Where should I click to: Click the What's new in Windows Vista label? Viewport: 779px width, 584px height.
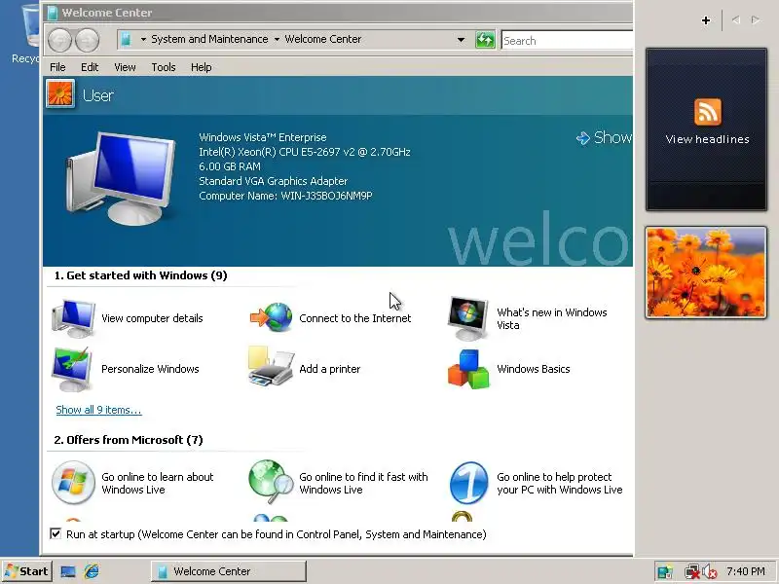tap(551, 318)
